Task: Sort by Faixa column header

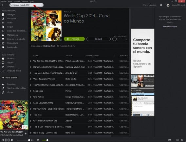Action: [x=36, y=56]
